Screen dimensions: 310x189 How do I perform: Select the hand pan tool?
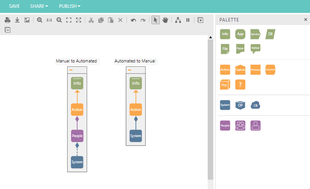(x=166, y=20)
